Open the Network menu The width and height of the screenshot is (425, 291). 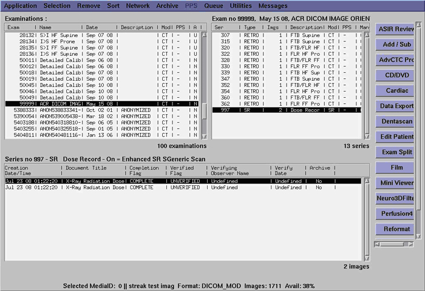point(138,5)
